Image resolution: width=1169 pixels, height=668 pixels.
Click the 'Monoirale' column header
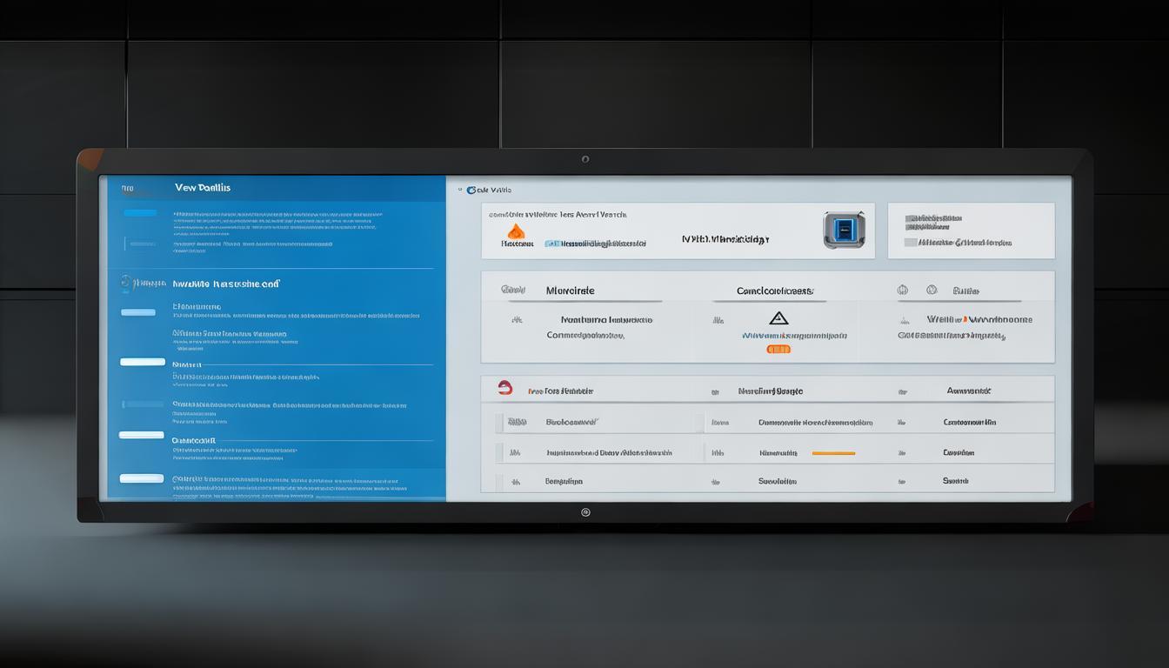(x=570, y=291)
